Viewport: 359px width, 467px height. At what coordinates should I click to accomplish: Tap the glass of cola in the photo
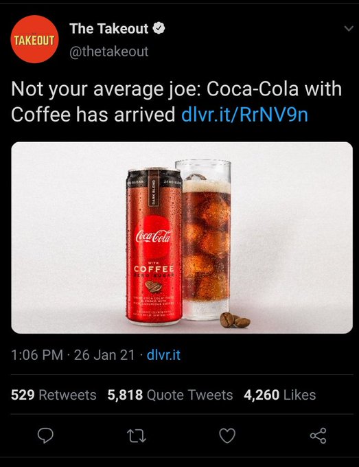(x=207, y=240)
